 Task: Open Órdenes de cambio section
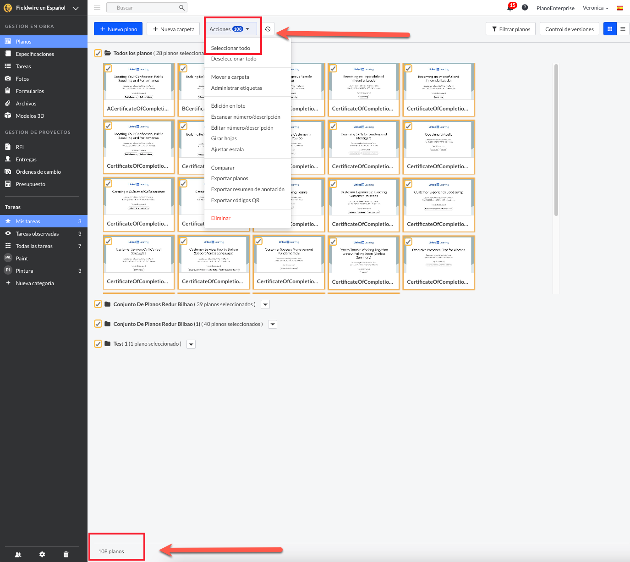(44, 171)
